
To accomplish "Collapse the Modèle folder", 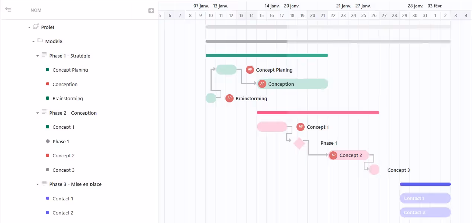I will point(33,42).
